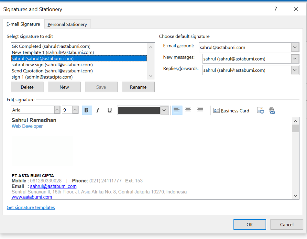
Task: Open Get signature templates link
Action: tap(31, 207)
